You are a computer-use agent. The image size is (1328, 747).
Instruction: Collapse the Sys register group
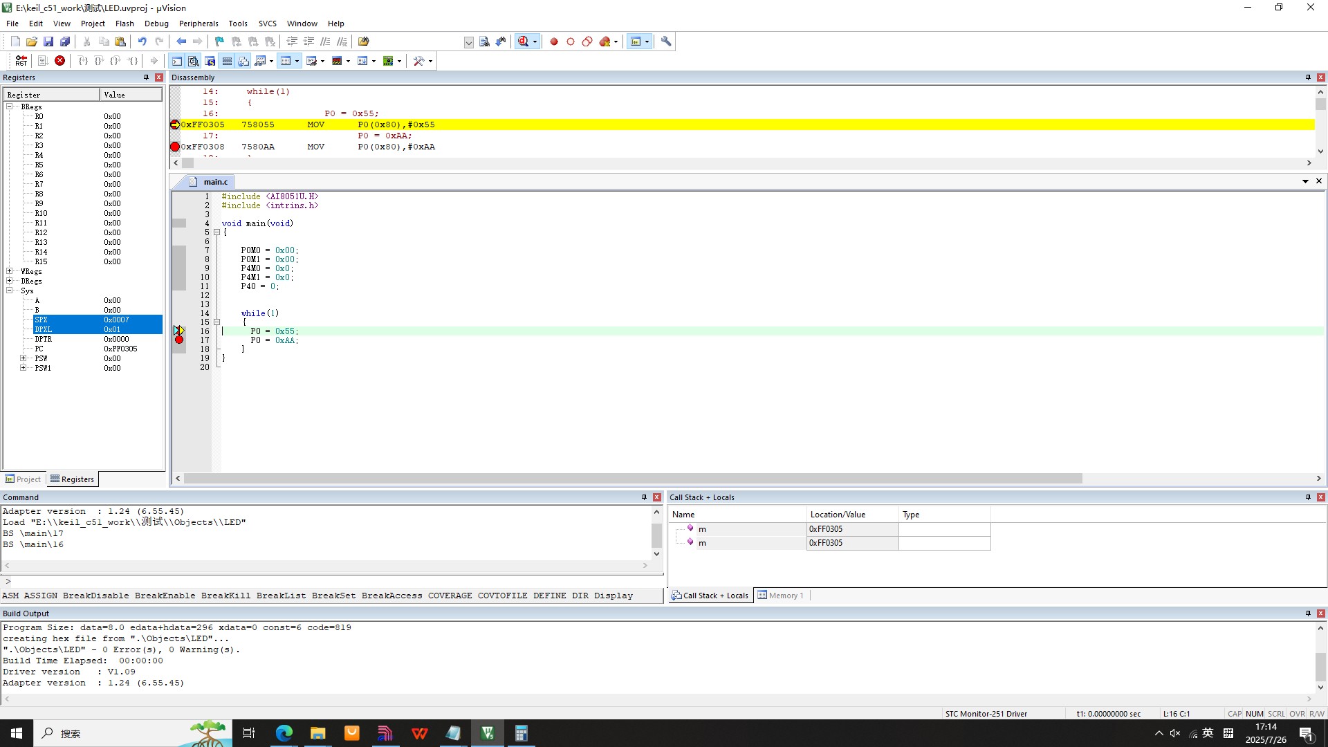tap(10, 290)
